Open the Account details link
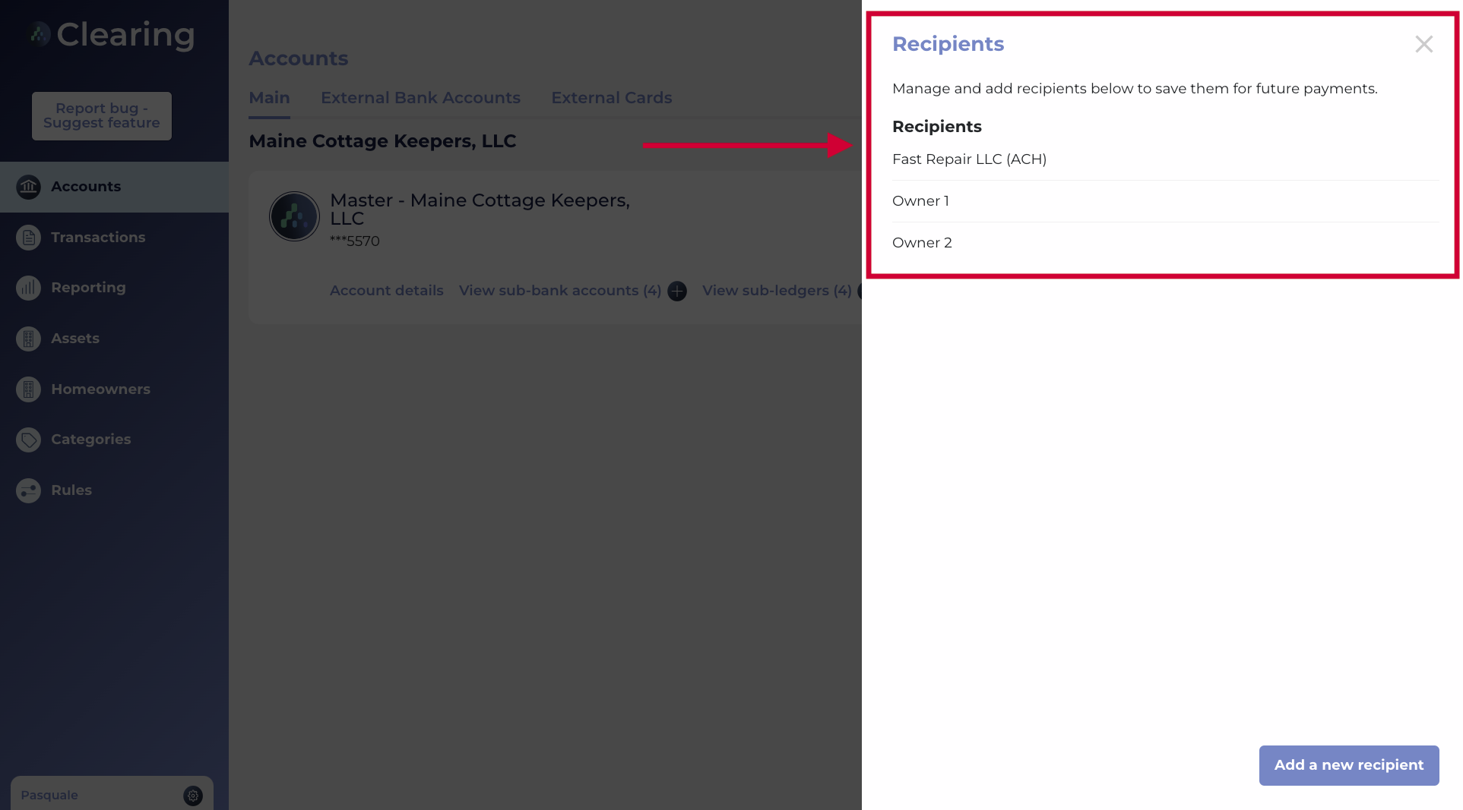The width and height of the screenshot is (1463, 810). pyautogui.click(x=386, y=291)
